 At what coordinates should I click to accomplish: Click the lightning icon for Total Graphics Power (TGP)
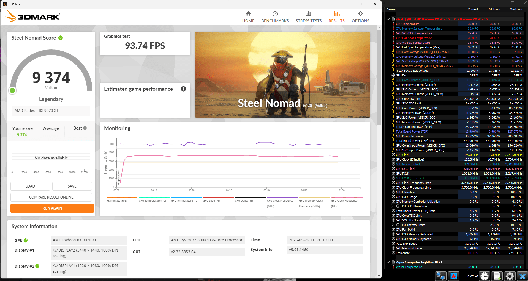[x=393, y=127]
